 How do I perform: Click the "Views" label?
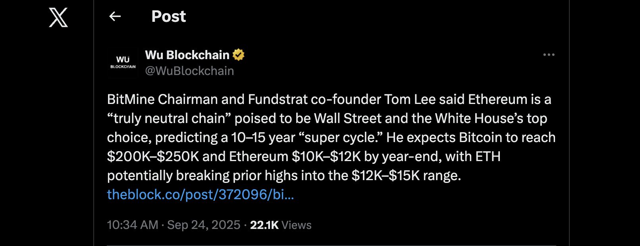tap(296, 225)
